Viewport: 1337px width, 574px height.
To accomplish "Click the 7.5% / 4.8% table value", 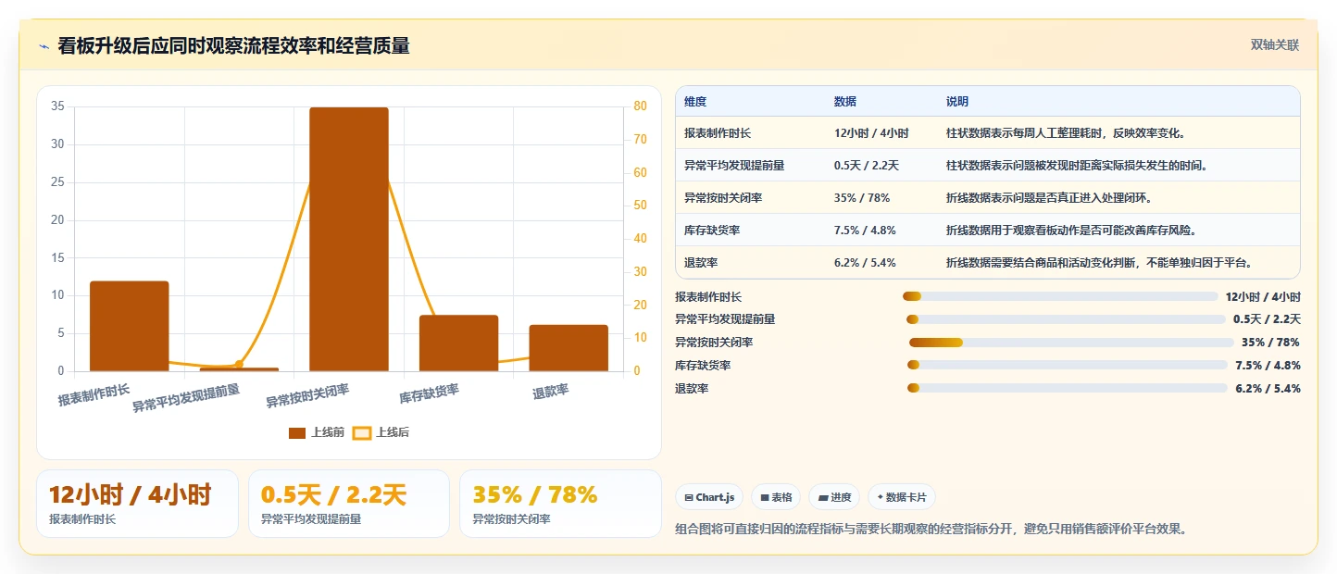I will pos(865,231).
